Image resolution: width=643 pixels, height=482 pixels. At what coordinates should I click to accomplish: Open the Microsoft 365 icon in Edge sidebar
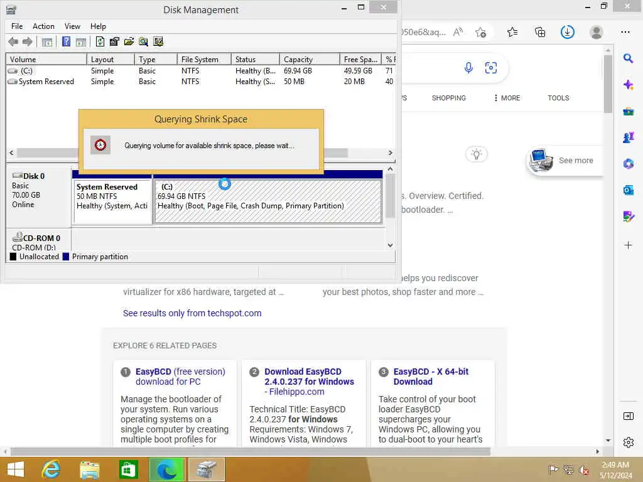[628, 164]
